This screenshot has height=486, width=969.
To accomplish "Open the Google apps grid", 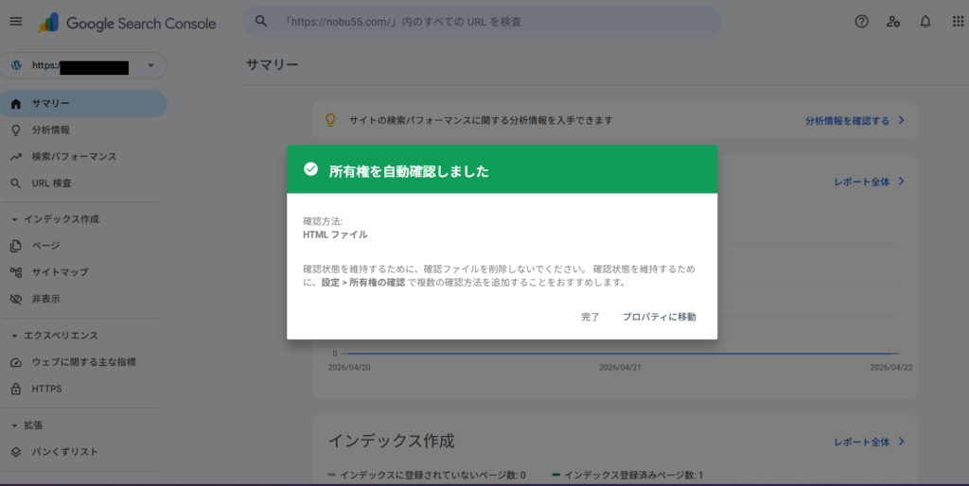I will (957, 22).
